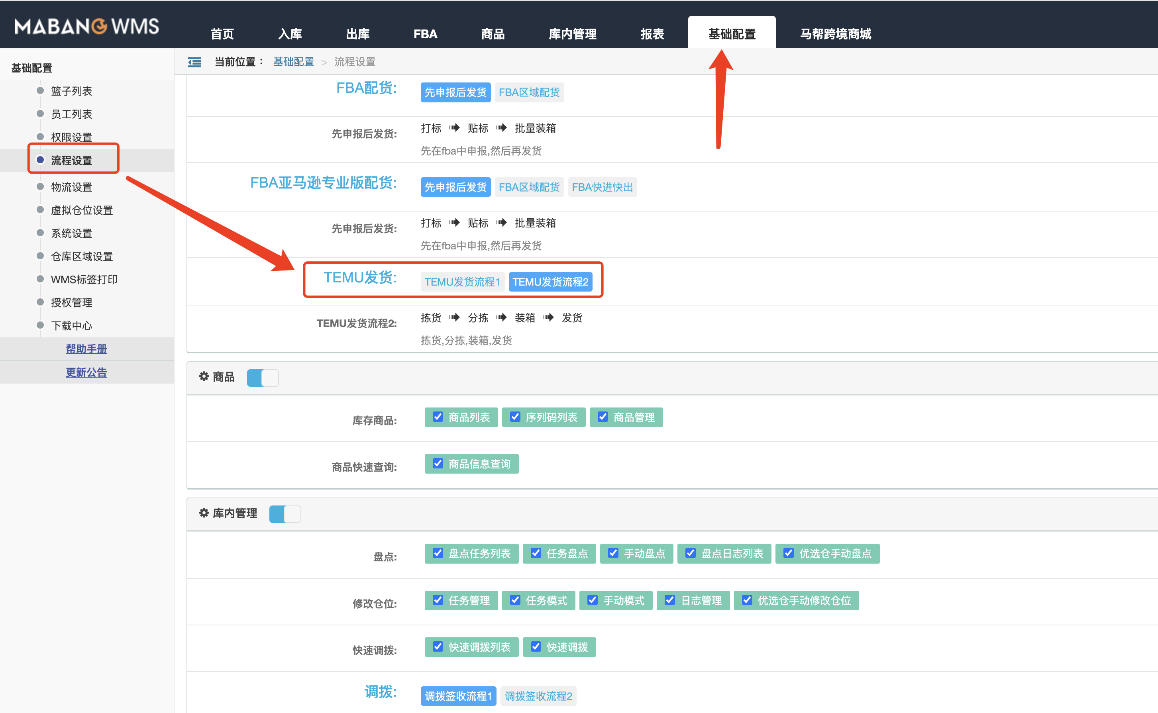Image resolution: width=1158 pixels, height=713 pixels.
Task: Click bullet icon next to 篮子列表
Action: click(40, 90)
